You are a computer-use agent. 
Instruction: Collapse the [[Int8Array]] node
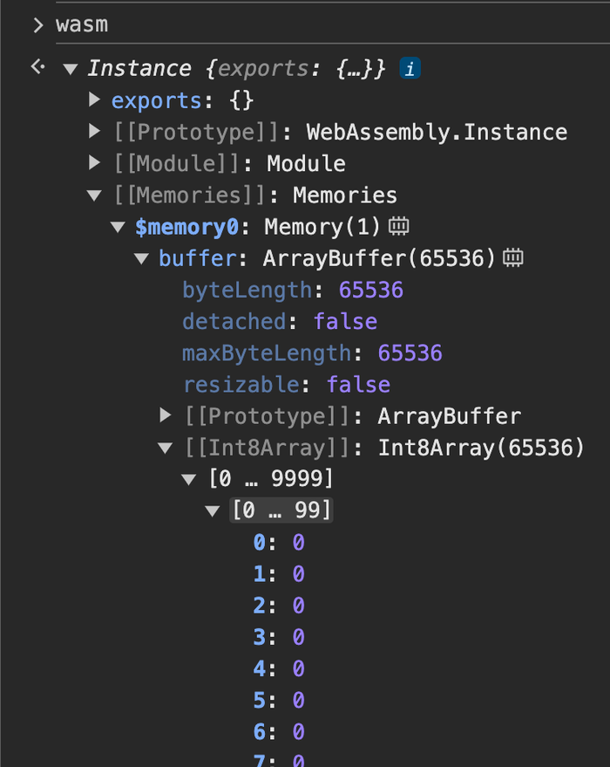click(165, 448)
